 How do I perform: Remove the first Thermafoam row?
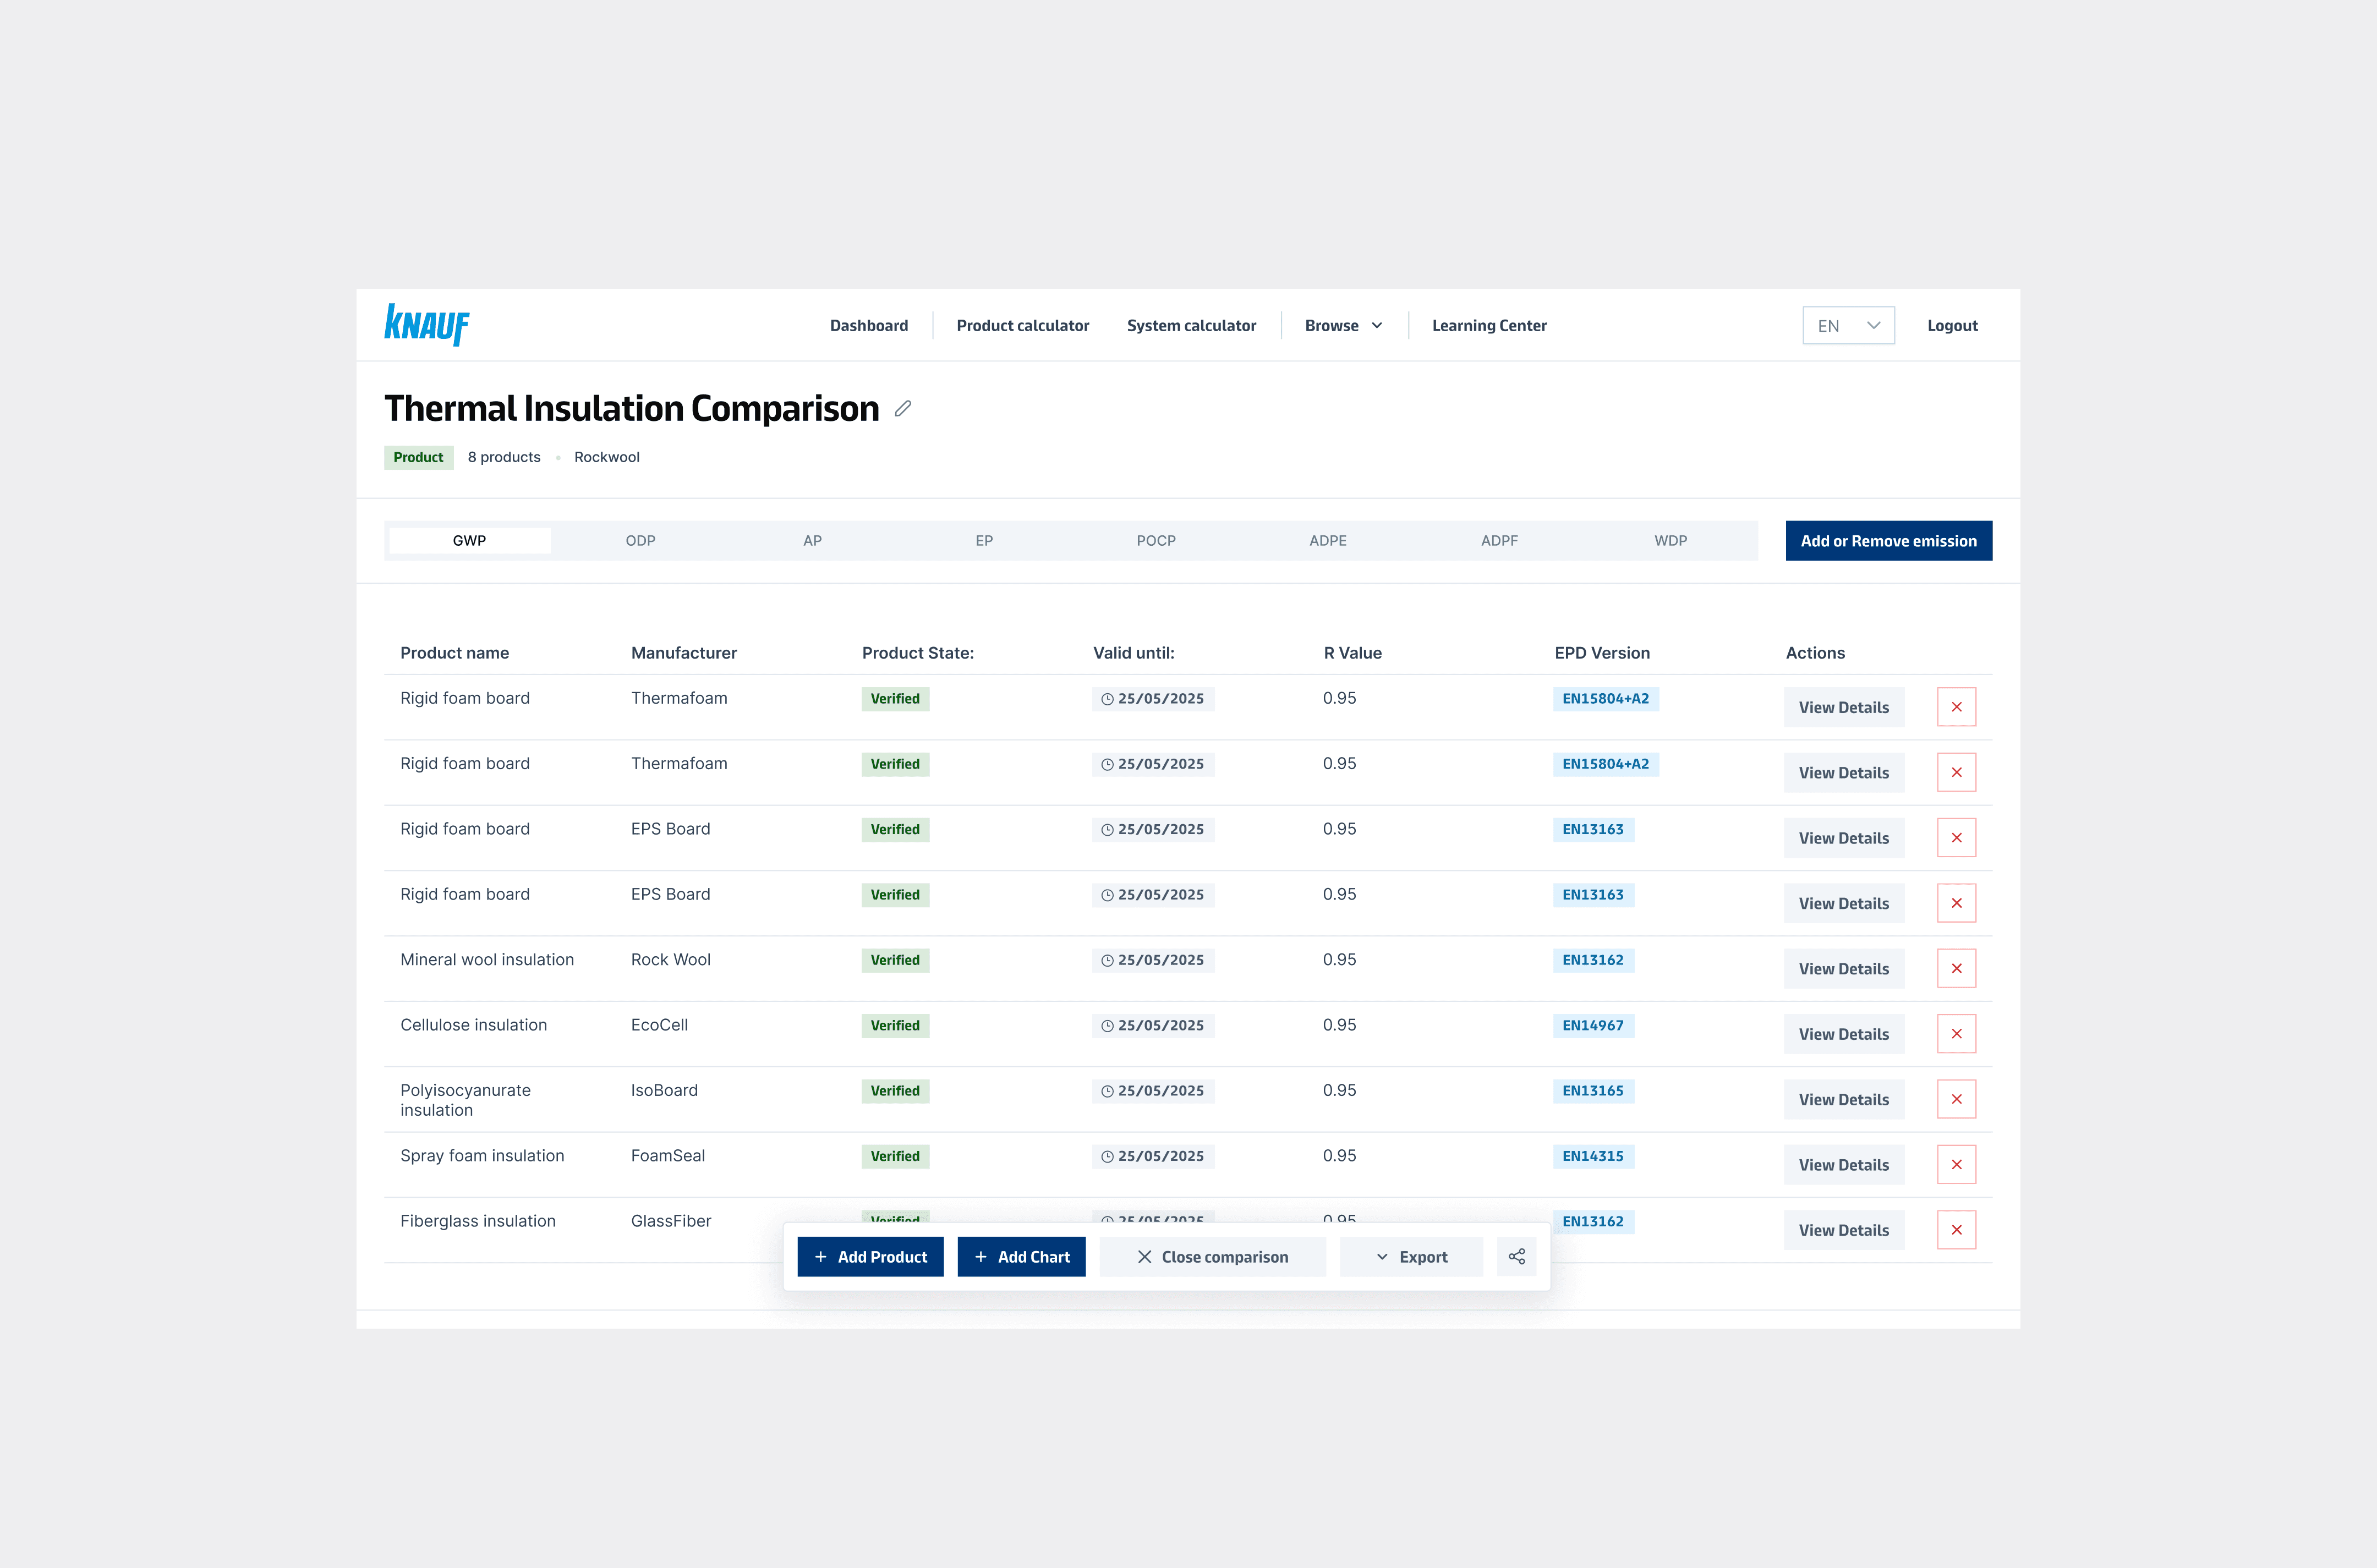tap(1955, 707)
